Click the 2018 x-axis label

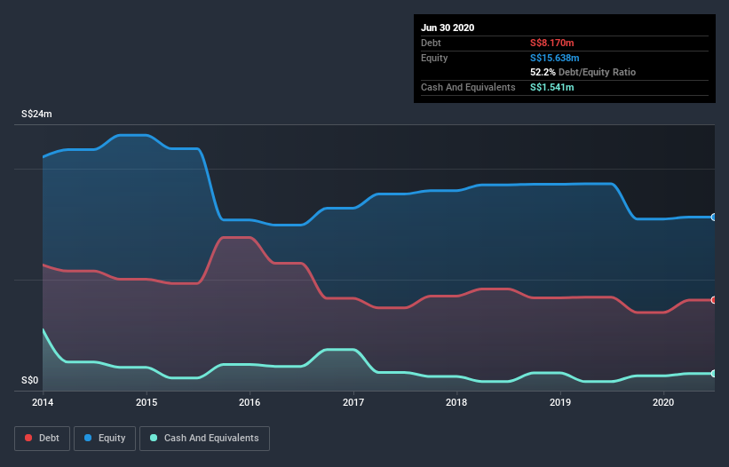tap(456, 402)
